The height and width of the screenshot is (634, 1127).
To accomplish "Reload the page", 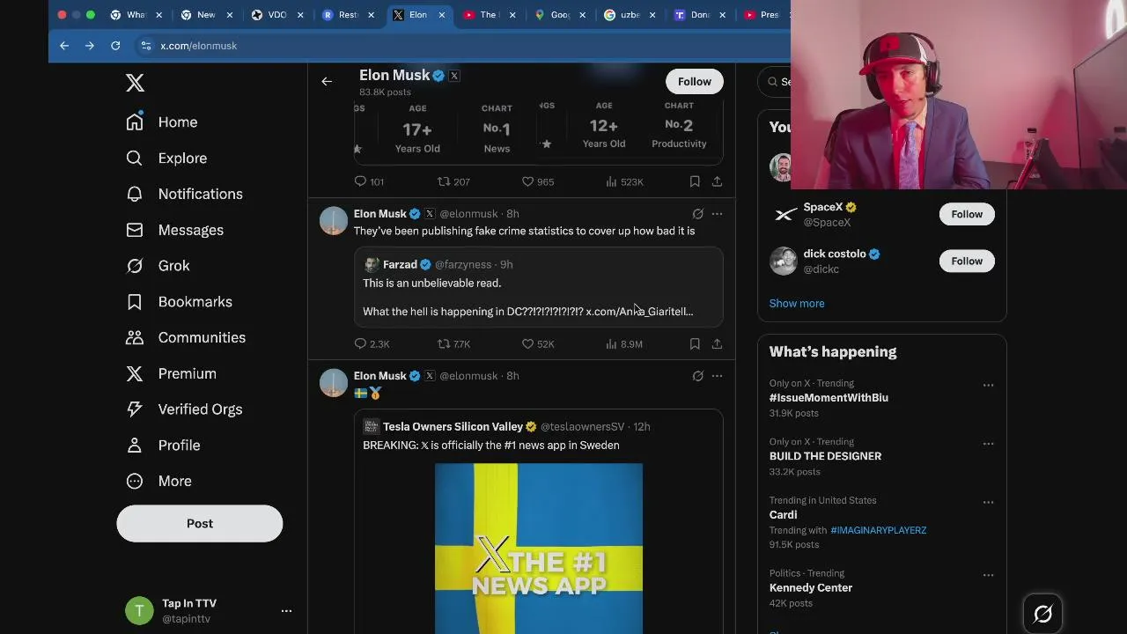I will point(115,46).
